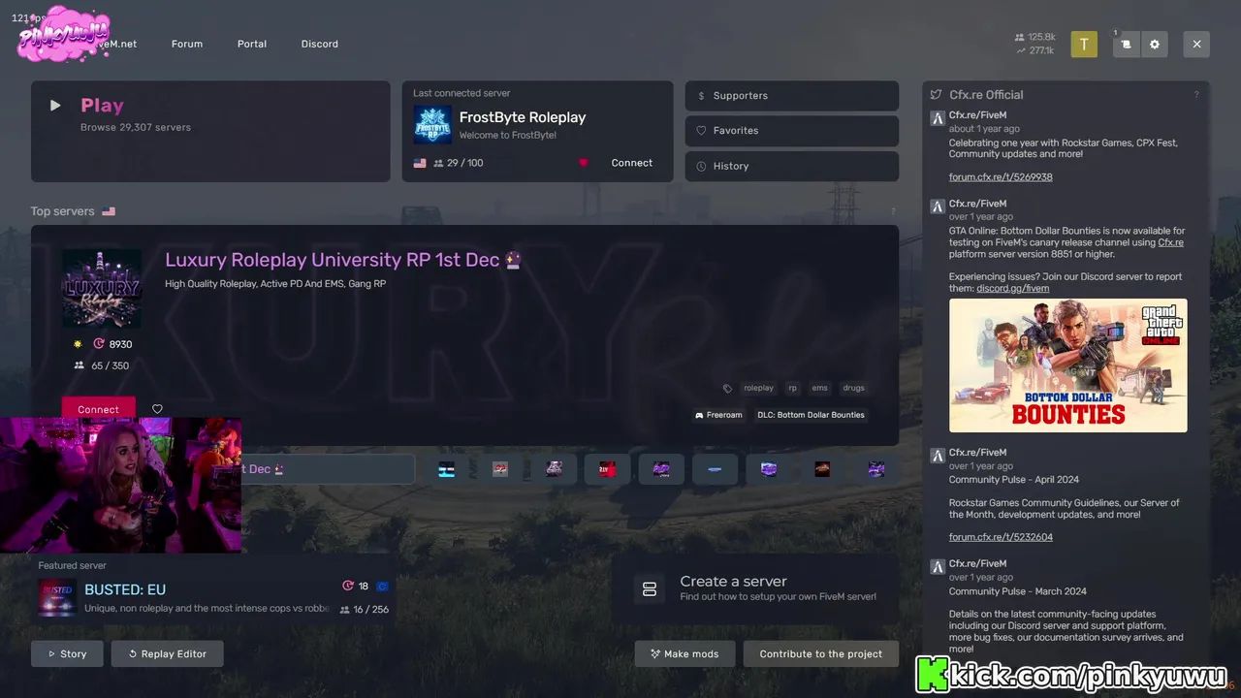Viewport: 1241px width, 698px height.
Task: Select the blue-and-white striped server thumbnail
Action: tap(446, 469)
